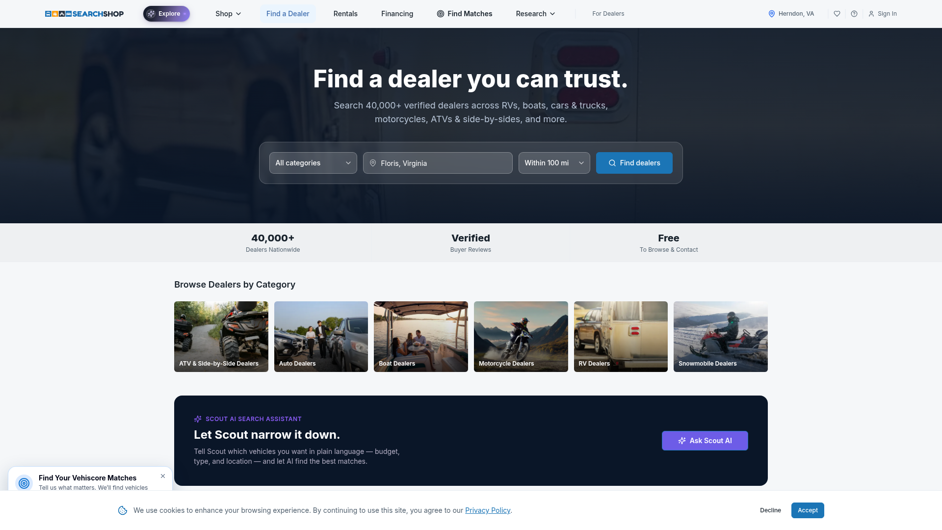
Task: Close the Vehiscore Matches popup
Action: pyautogui.click(x=163, y=476)
